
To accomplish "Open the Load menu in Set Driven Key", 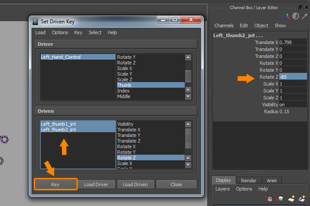I will point(40,32).
